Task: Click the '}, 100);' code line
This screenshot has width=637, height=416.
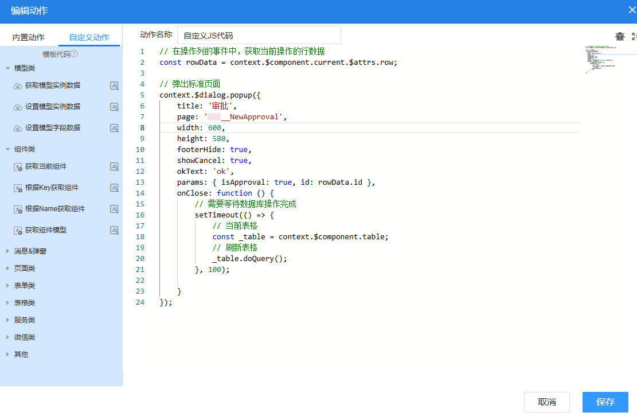Action: click(212, 270)
